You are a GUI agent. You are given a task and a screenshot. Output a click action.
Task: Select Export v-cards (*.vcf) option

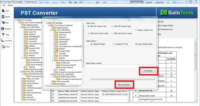tap(136, 30)
